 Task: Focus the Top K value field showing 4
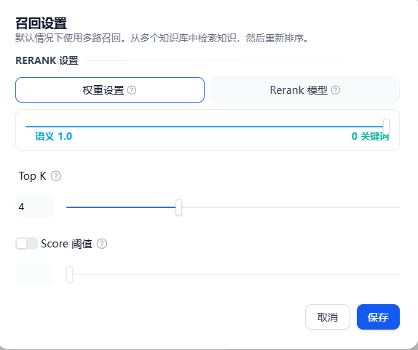[35, 207]
